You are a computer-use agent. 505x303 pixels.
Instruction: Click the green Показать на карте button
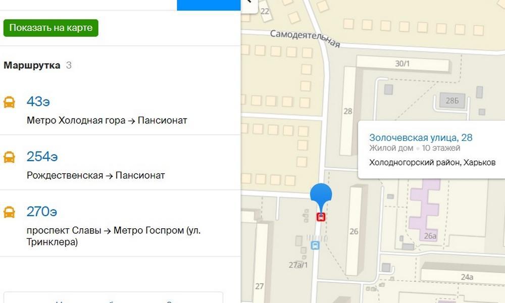coord(51,28)
